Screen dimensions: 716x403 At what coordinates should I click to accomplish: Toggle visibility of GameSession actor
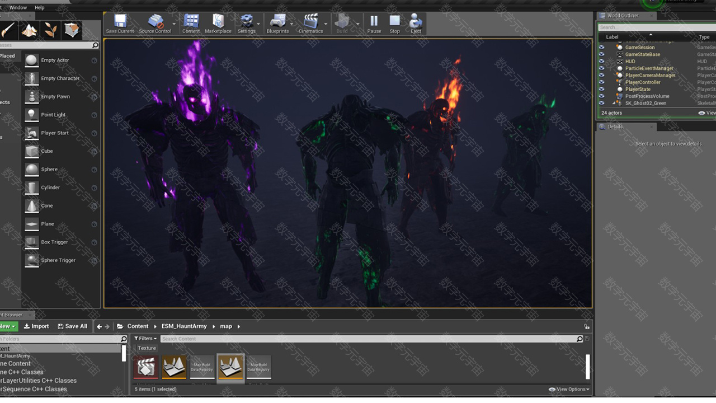point(601,48)
